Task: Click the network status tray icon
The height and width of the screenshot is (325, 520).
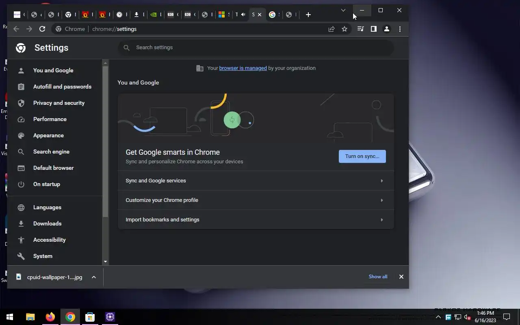Action: tap(458, 317)
